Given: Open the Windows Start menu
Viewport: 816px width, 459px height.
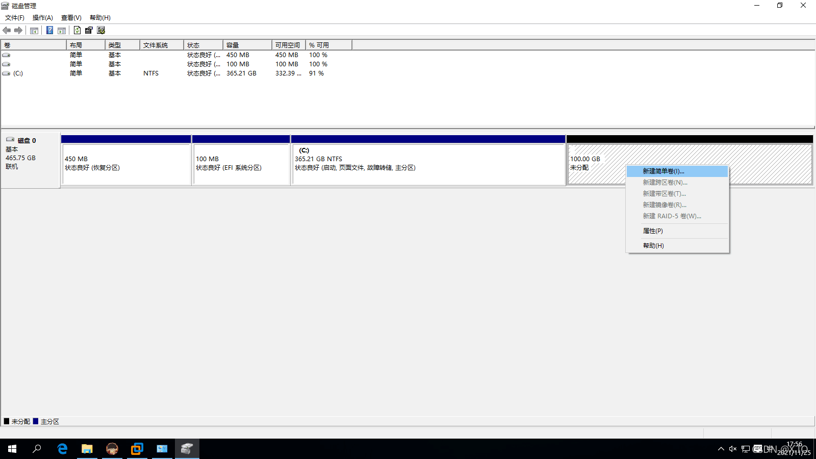Looking at the screenshot, I should (x=12, y=449).
